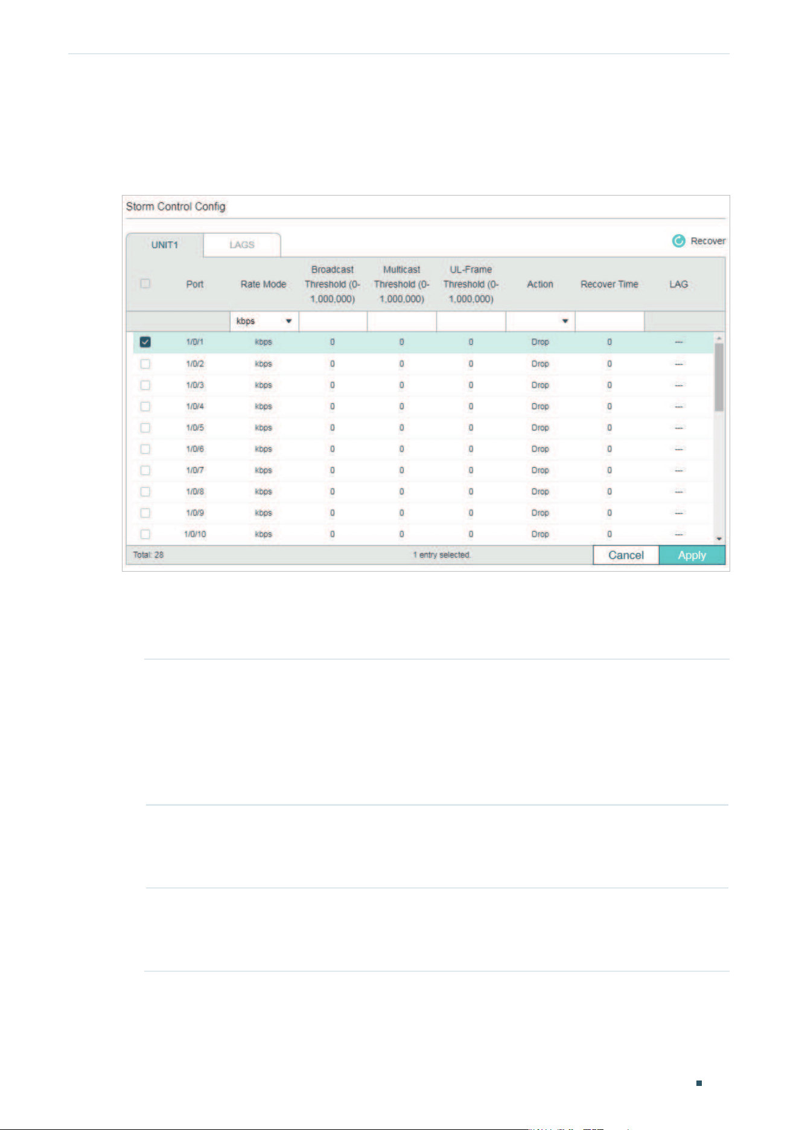Switch to the UNIT1 tab
Viewport: 799px width, 1130px height.
tap(165, 245)
